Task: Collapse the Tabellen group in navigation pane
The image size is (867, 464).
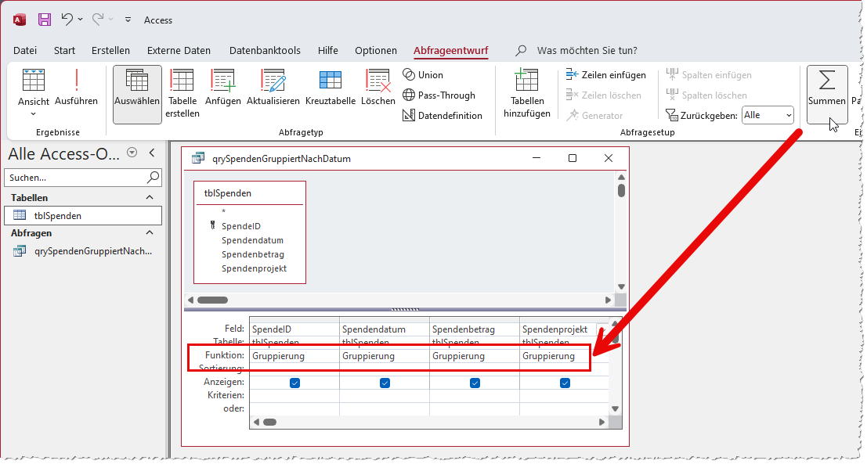Action: point(150,198)
